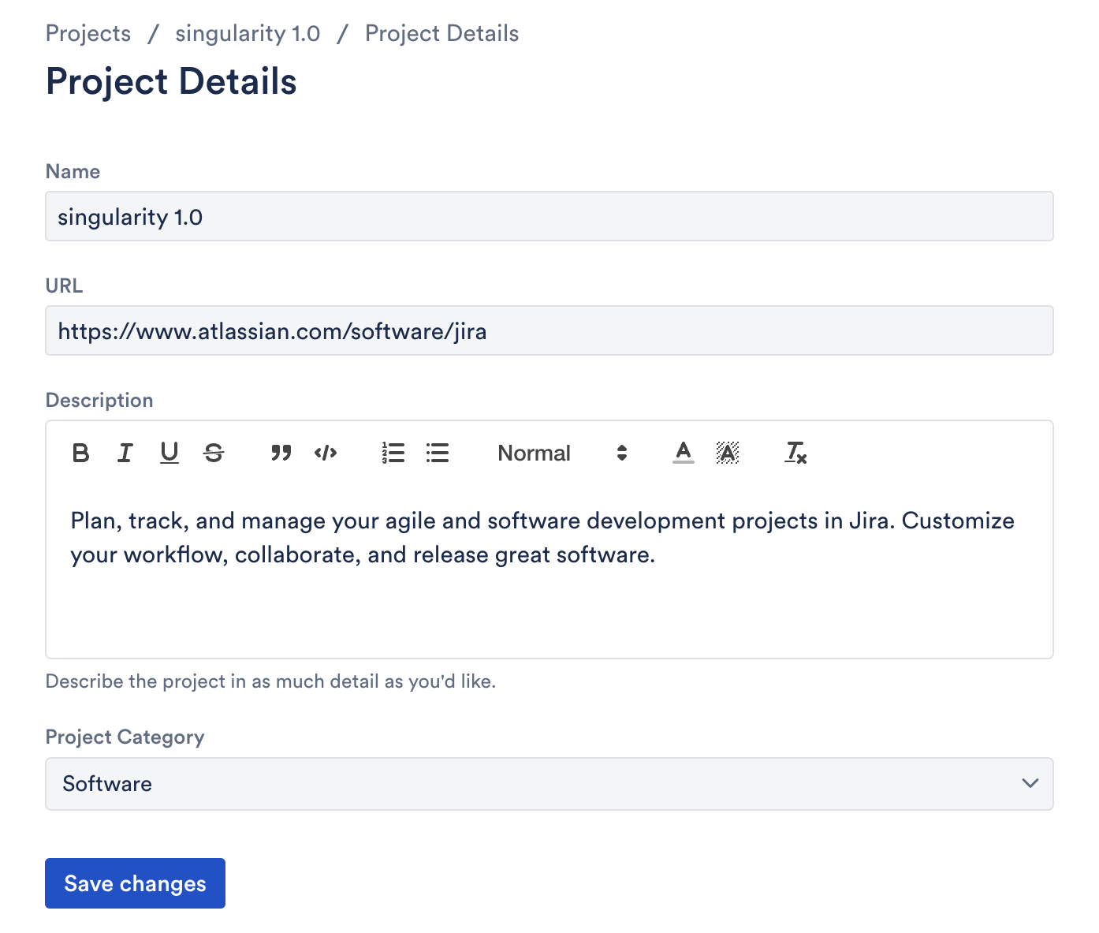Toggle underline formatting button
The image size is (1099, 933).
169,453
